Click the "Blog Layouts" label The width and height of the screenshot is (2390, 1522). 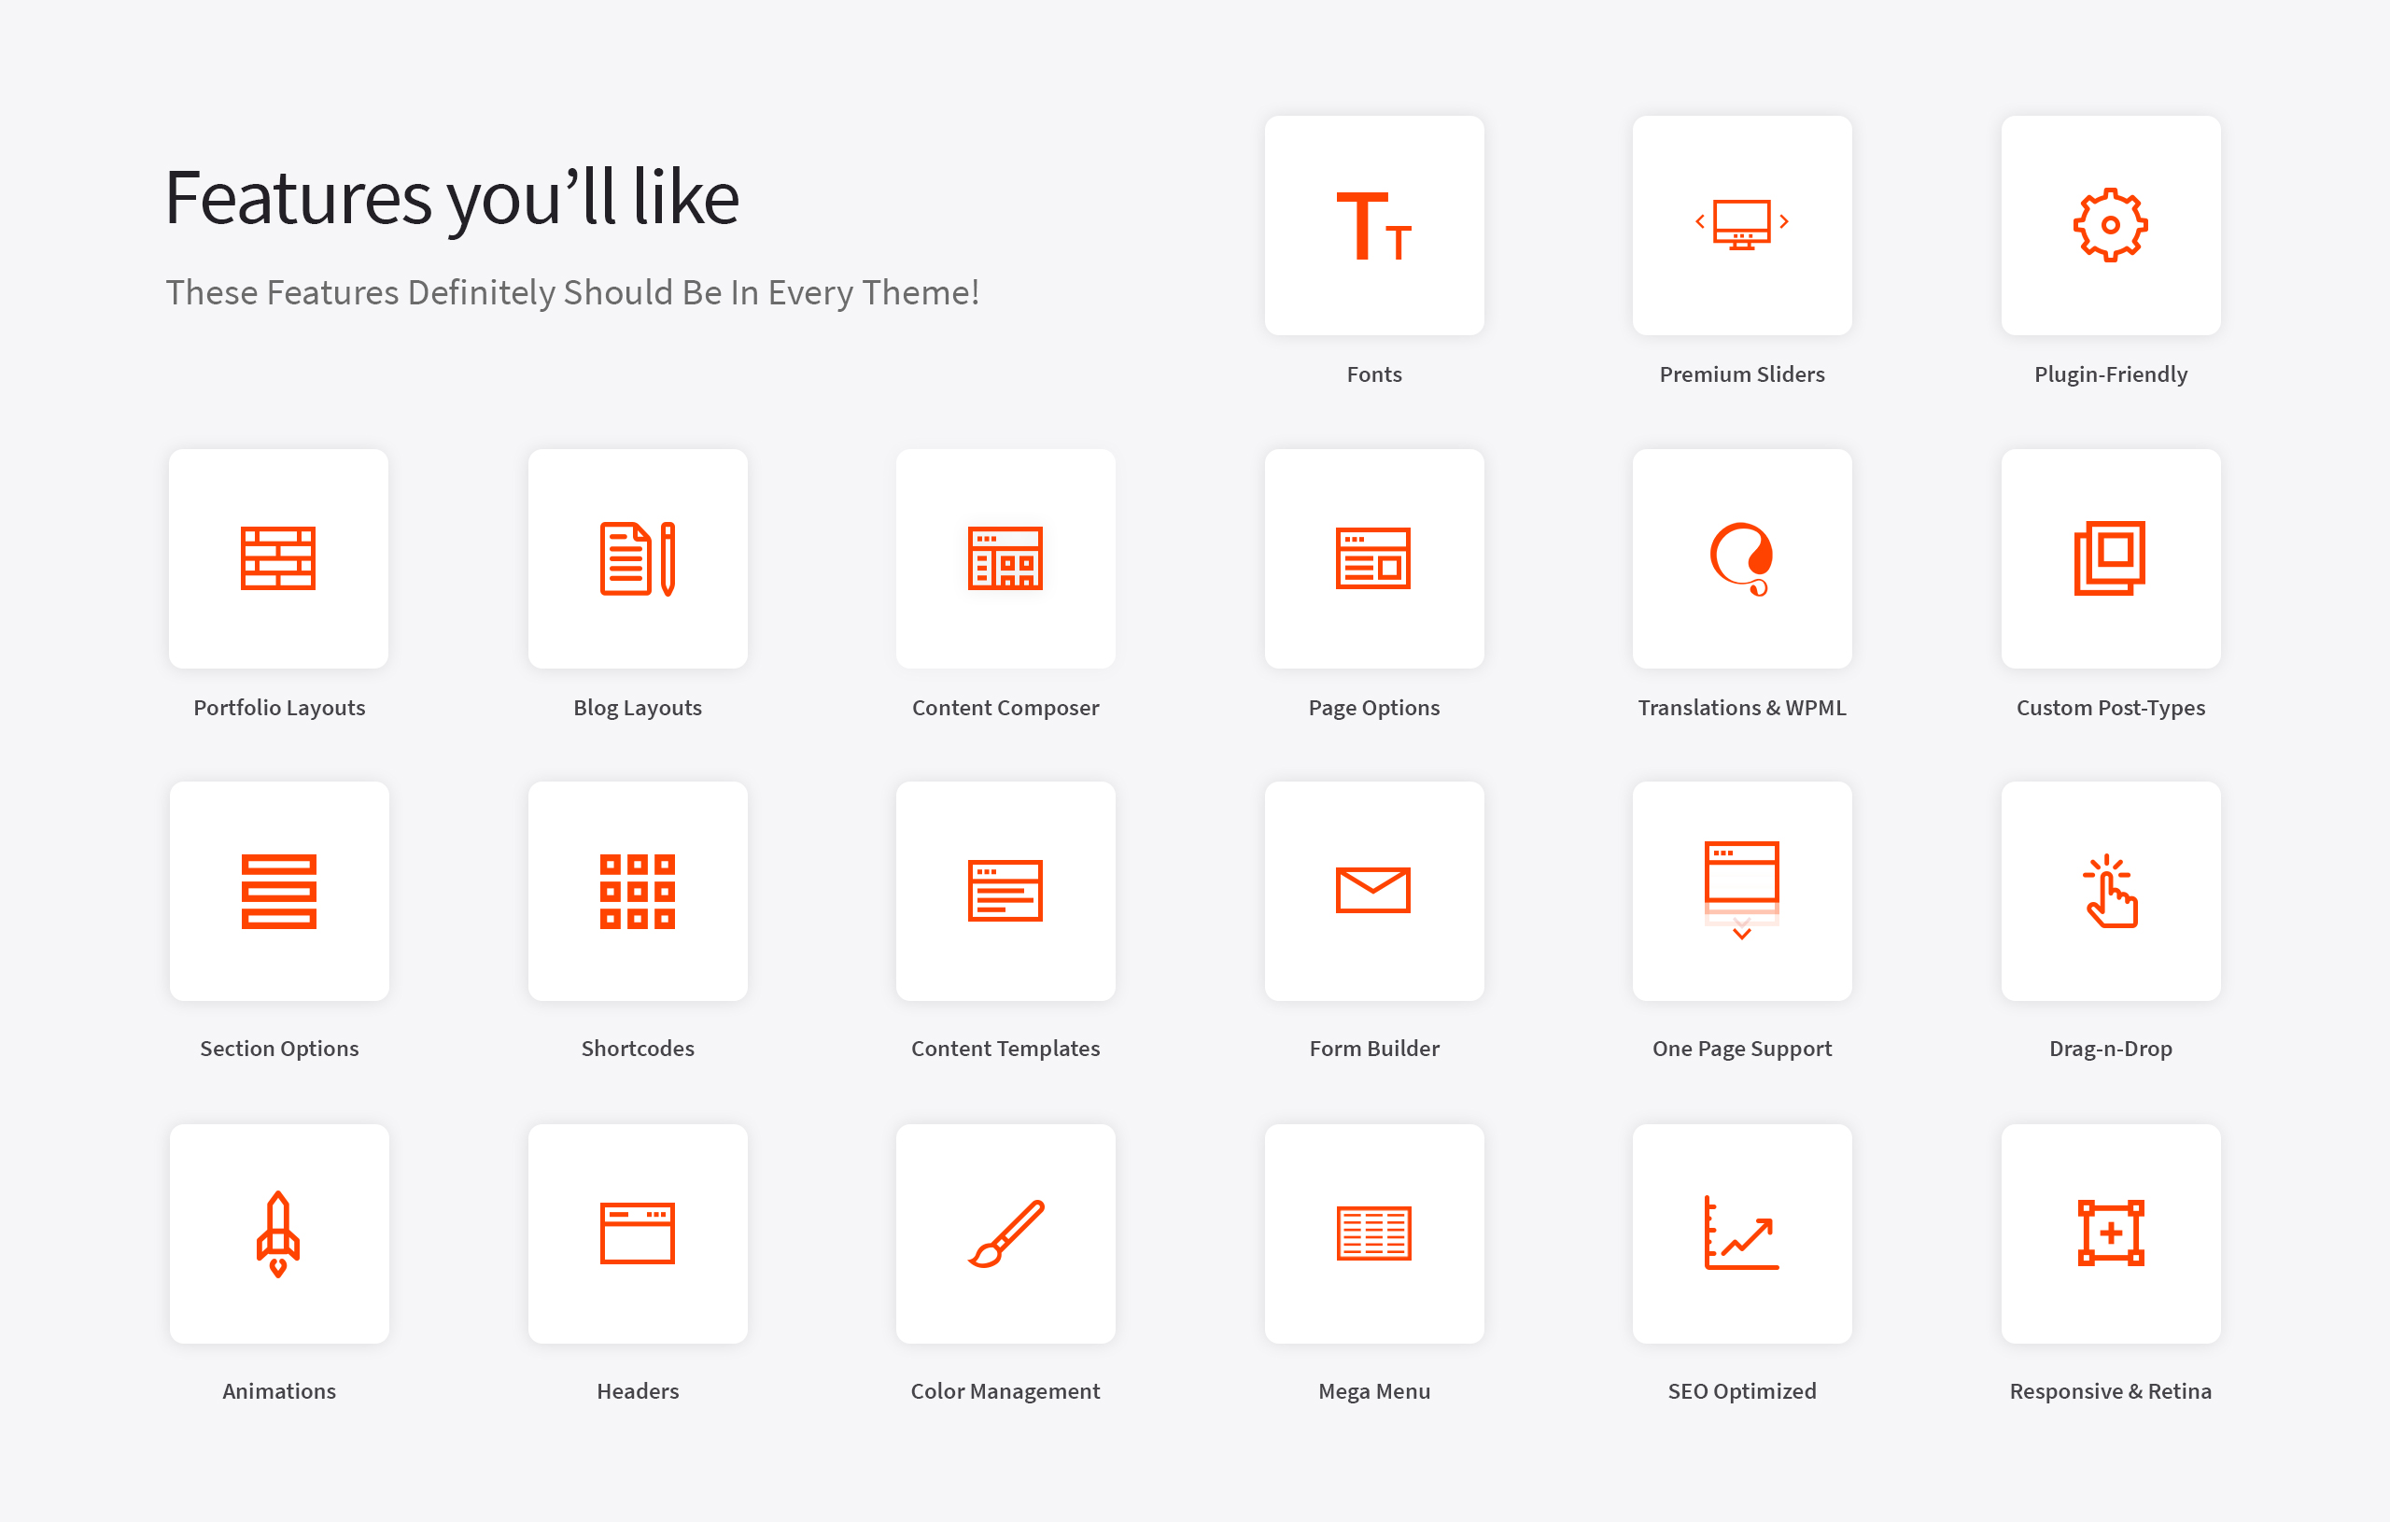(x=638, y=708)
